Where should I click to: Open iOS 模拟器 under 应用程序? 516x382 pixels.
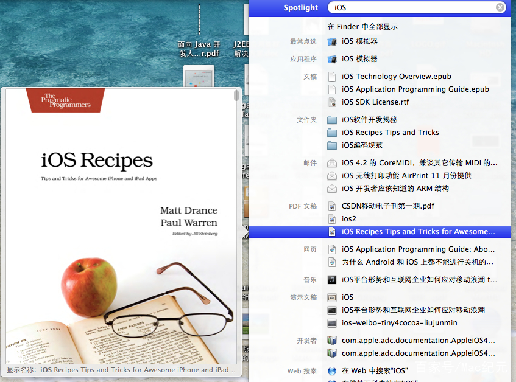(x=359, y=59)
